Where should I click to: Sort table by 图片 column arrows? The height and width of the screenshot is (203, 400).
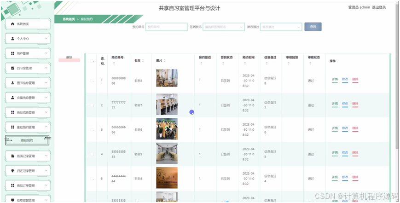[x=164, y=61]
